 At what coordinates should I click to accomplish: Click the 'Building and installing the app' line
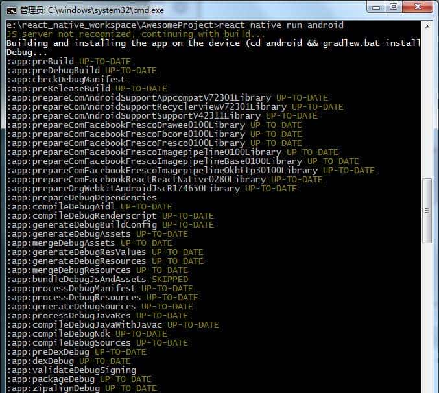[213, 47]
